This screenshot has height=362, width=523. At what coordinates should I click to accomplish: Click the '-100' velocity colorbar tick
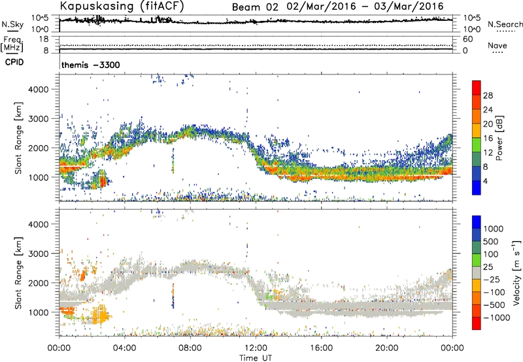point(494,292)
